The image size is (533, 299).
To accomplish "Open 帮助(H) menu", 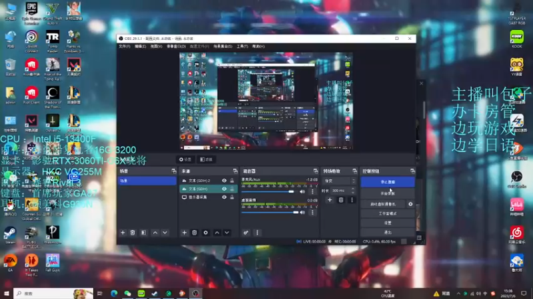I will [259, 47].
